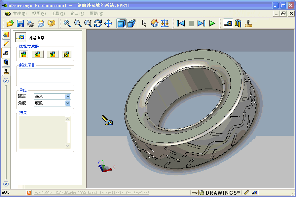
Task: Click inside the 所选项目 selected items box
Action: 45,76
